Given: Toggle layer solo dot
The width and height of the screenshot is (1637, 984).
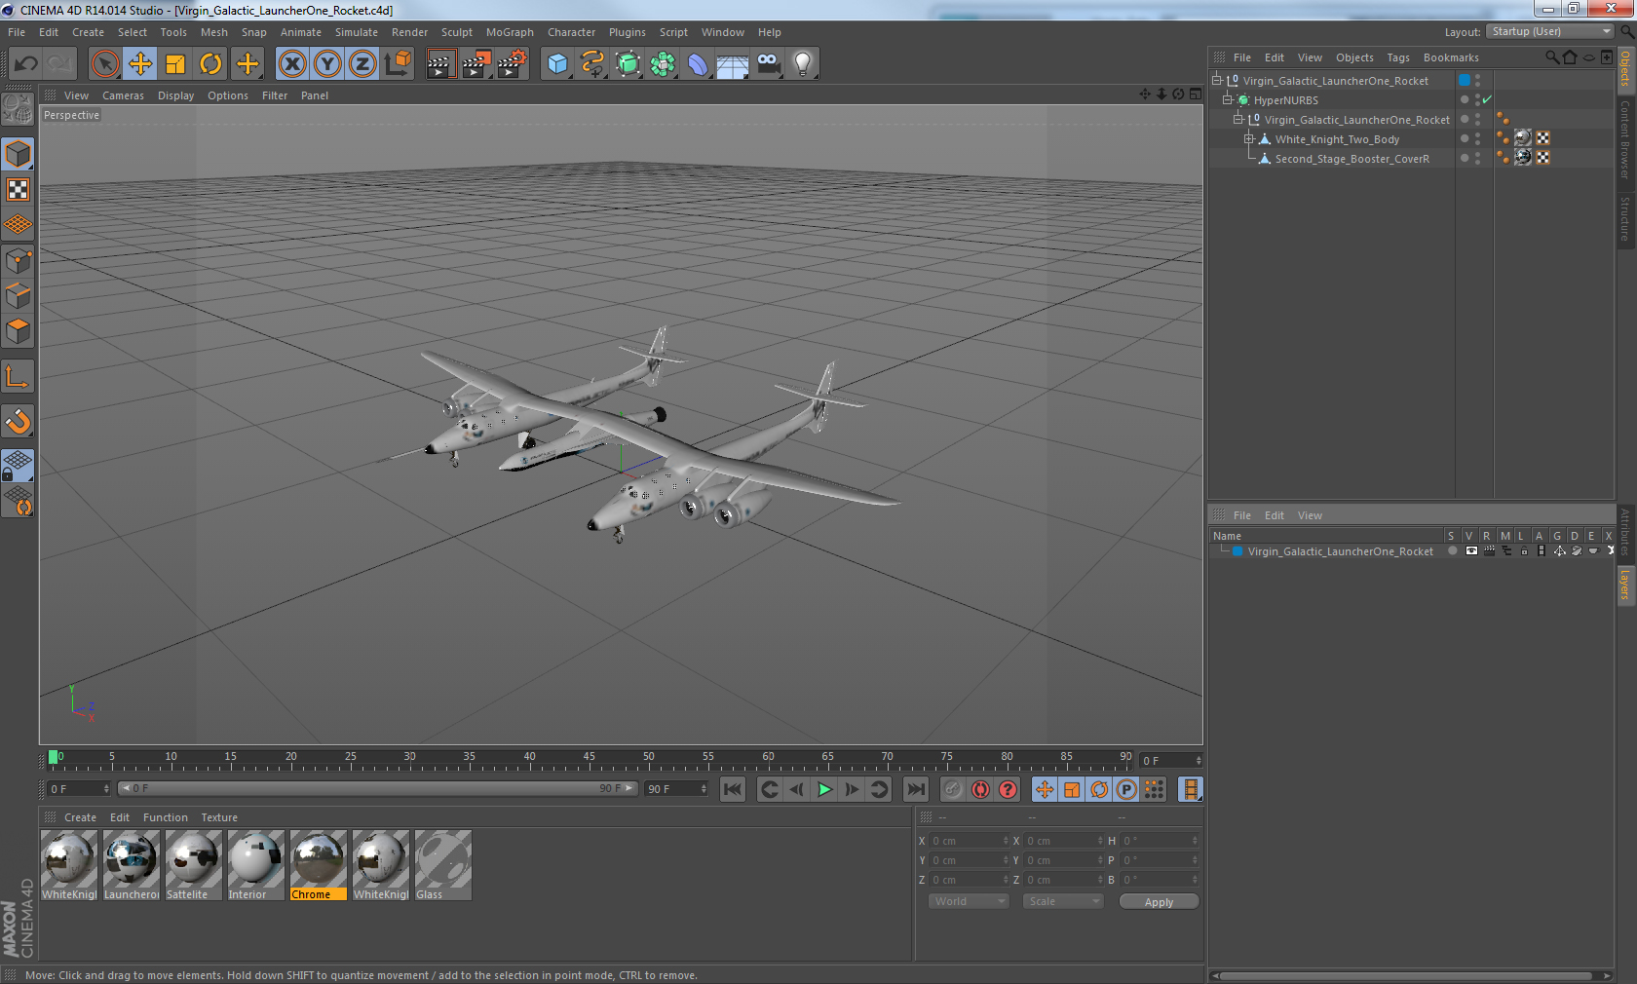Looking at the screenshot, I should pos(1453,550).
